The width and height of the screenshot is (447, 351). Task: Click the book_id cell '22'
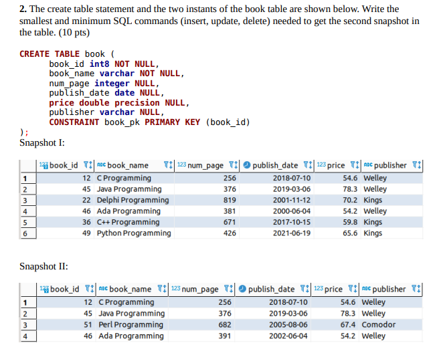point(66,200)
